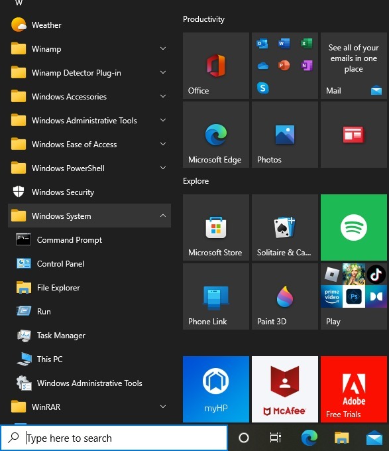Click the Play label in games tile
Viewport: 389px width, 451px height.
pos(333,322)
